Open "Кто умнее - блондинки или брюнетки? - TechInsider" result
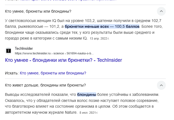 [64, 60]
